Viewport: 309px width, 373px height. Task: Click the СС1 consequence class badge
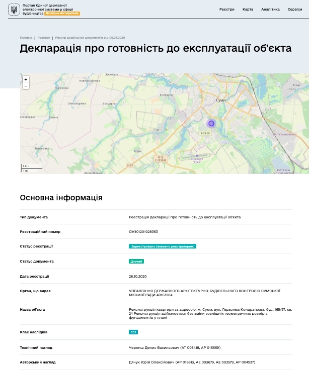[133, 332]
